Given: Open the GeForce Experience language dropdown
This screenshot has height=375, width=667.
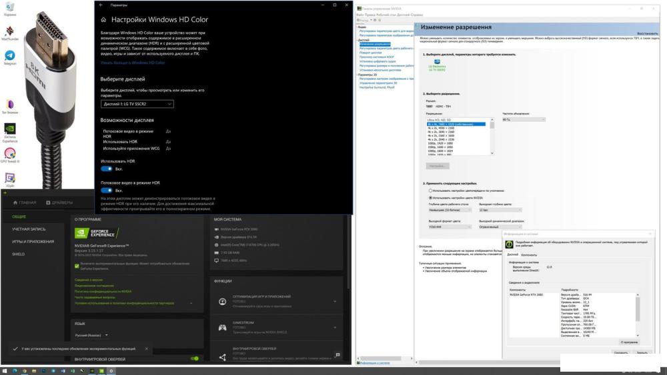Looking at the screenshot, I should tap(91, 335).
